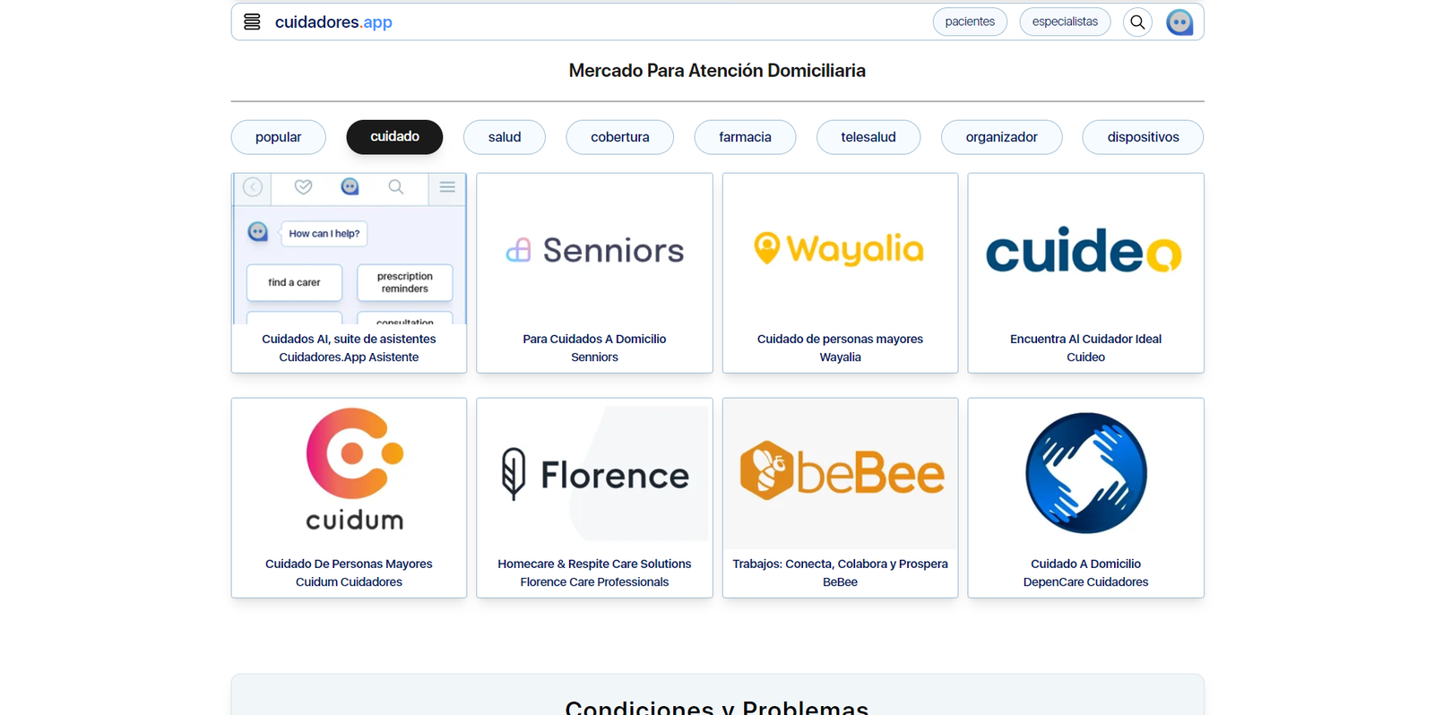Click 'Homecare & Respite Care Solutions' link

point(594,564)
